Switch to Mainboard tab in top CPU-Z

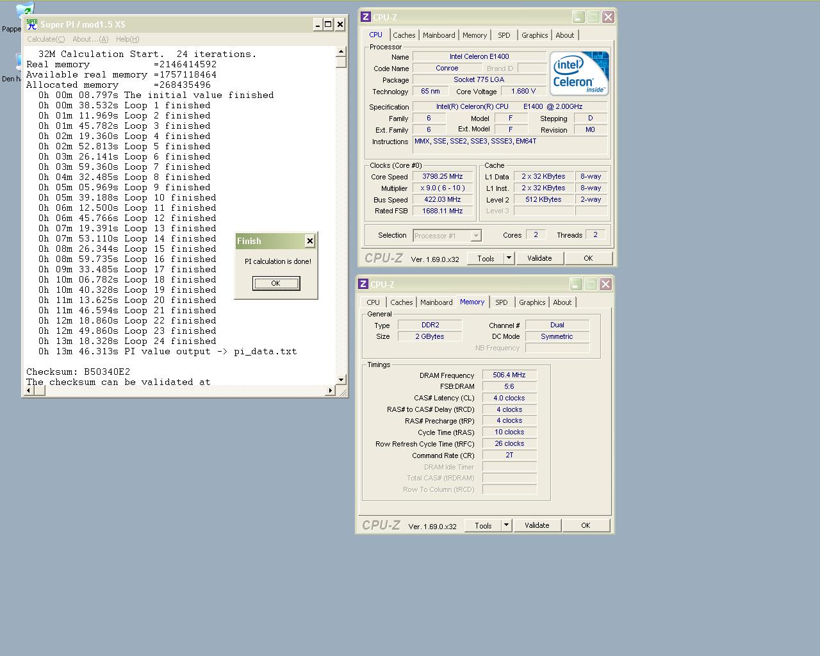439,35
